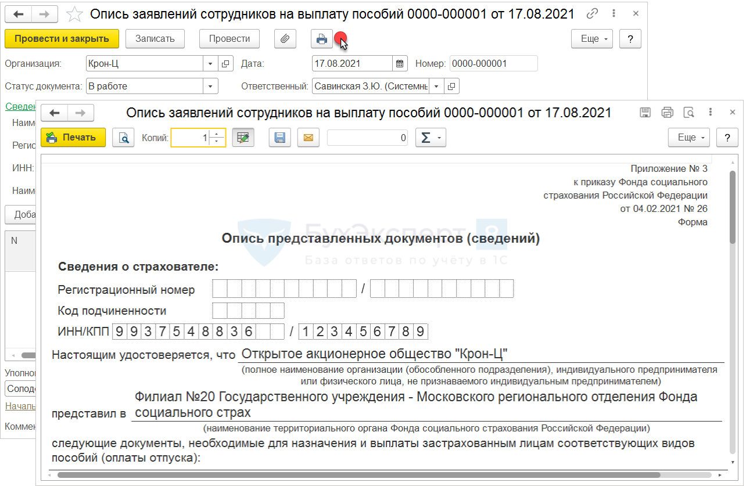Open the Еще menu in rear window

pyautogui.click(x=593, y=39)
